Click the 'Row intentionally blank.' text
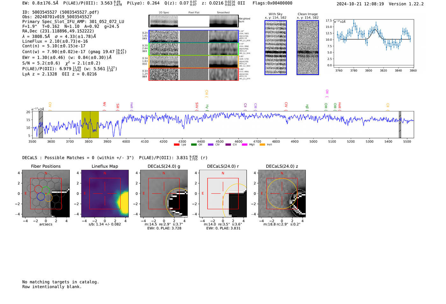The image size is (446, 304). [x=52, y=287]
